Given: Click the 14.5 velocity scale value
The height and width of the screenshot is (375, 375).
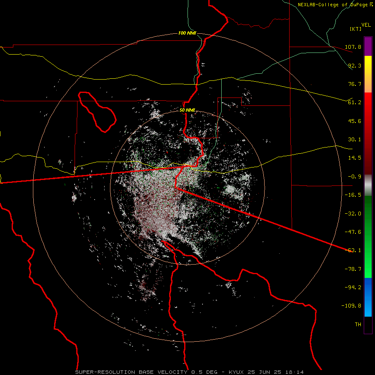Looking at the screenshot, I should pos(355,158).
